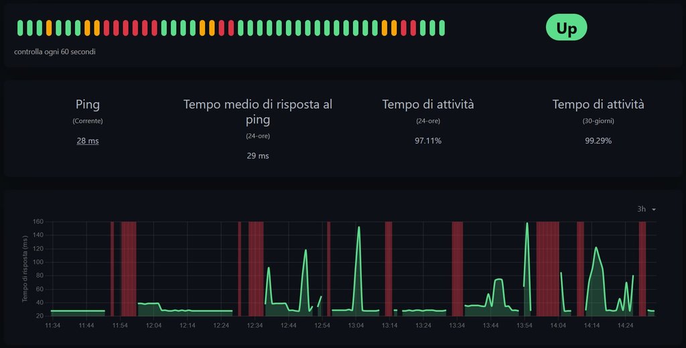
Task: Click the 24-hour uptime value 97.11%
Action: click(x=428, y=141)
